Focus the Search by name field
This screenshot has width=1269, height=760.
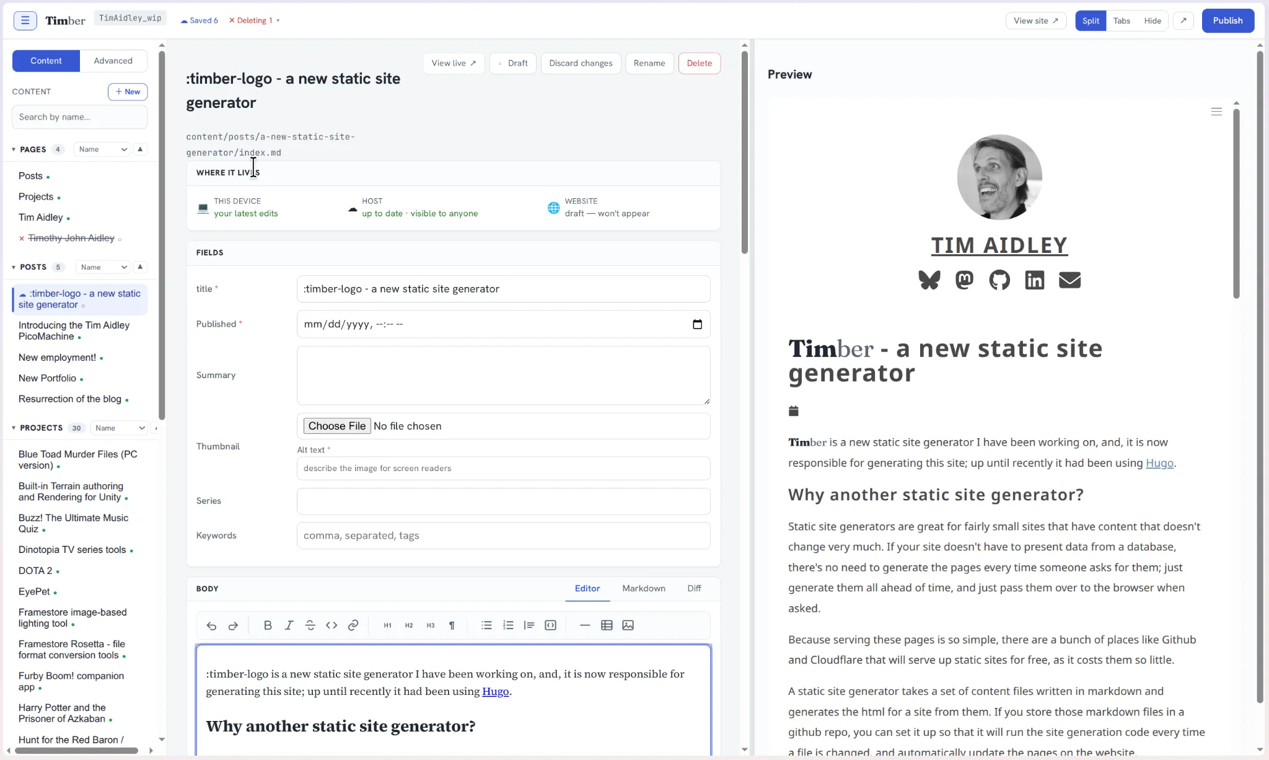click(x=80, y=117)
